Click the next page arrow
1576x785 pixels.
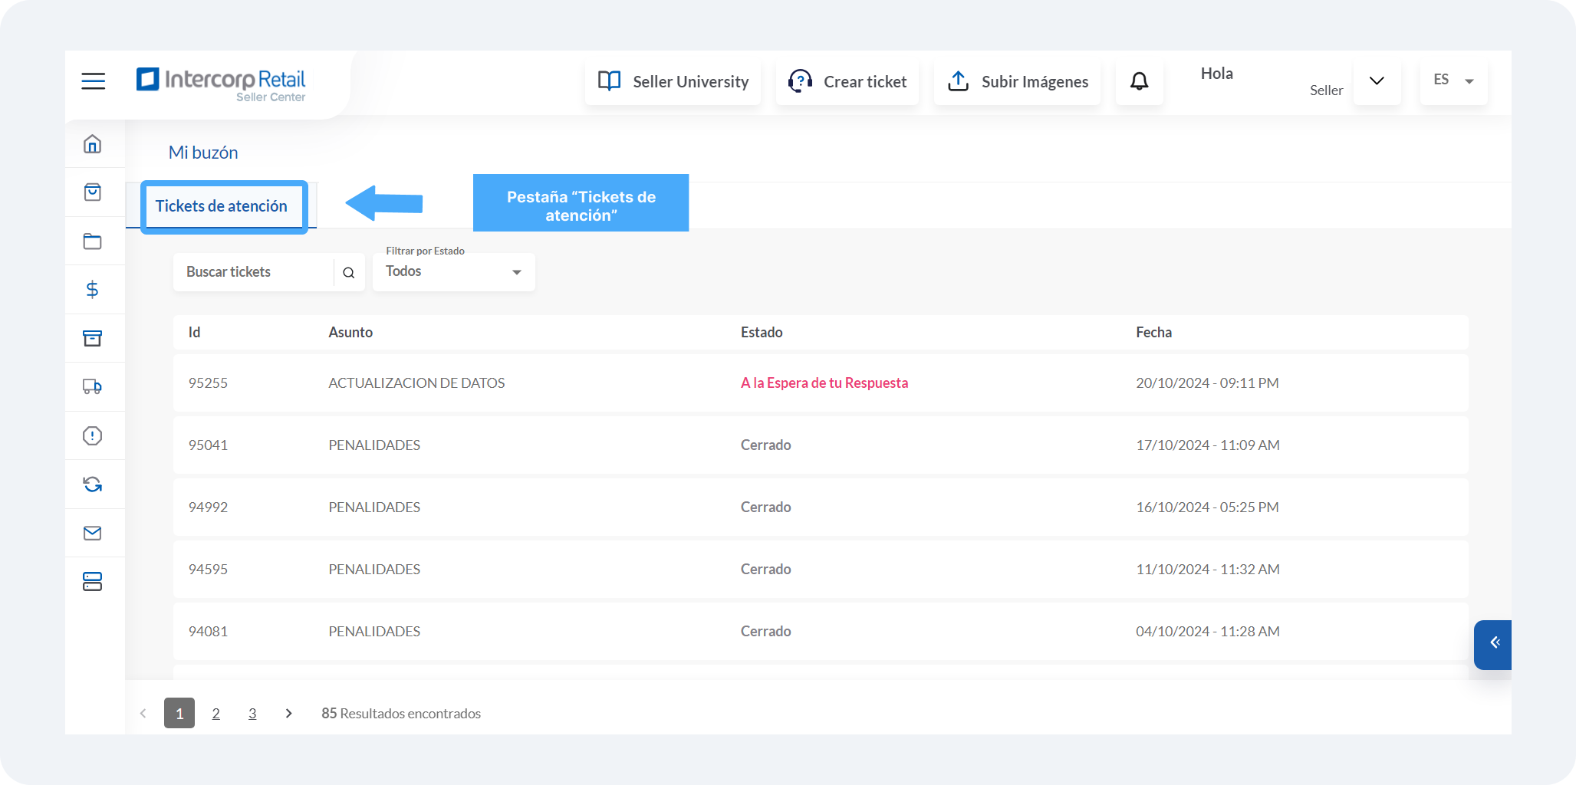[288, 714]
